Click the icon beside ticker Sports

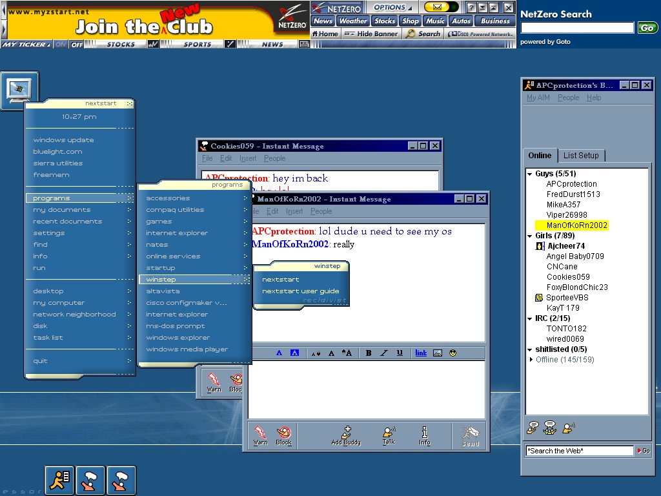click(230, 45)
